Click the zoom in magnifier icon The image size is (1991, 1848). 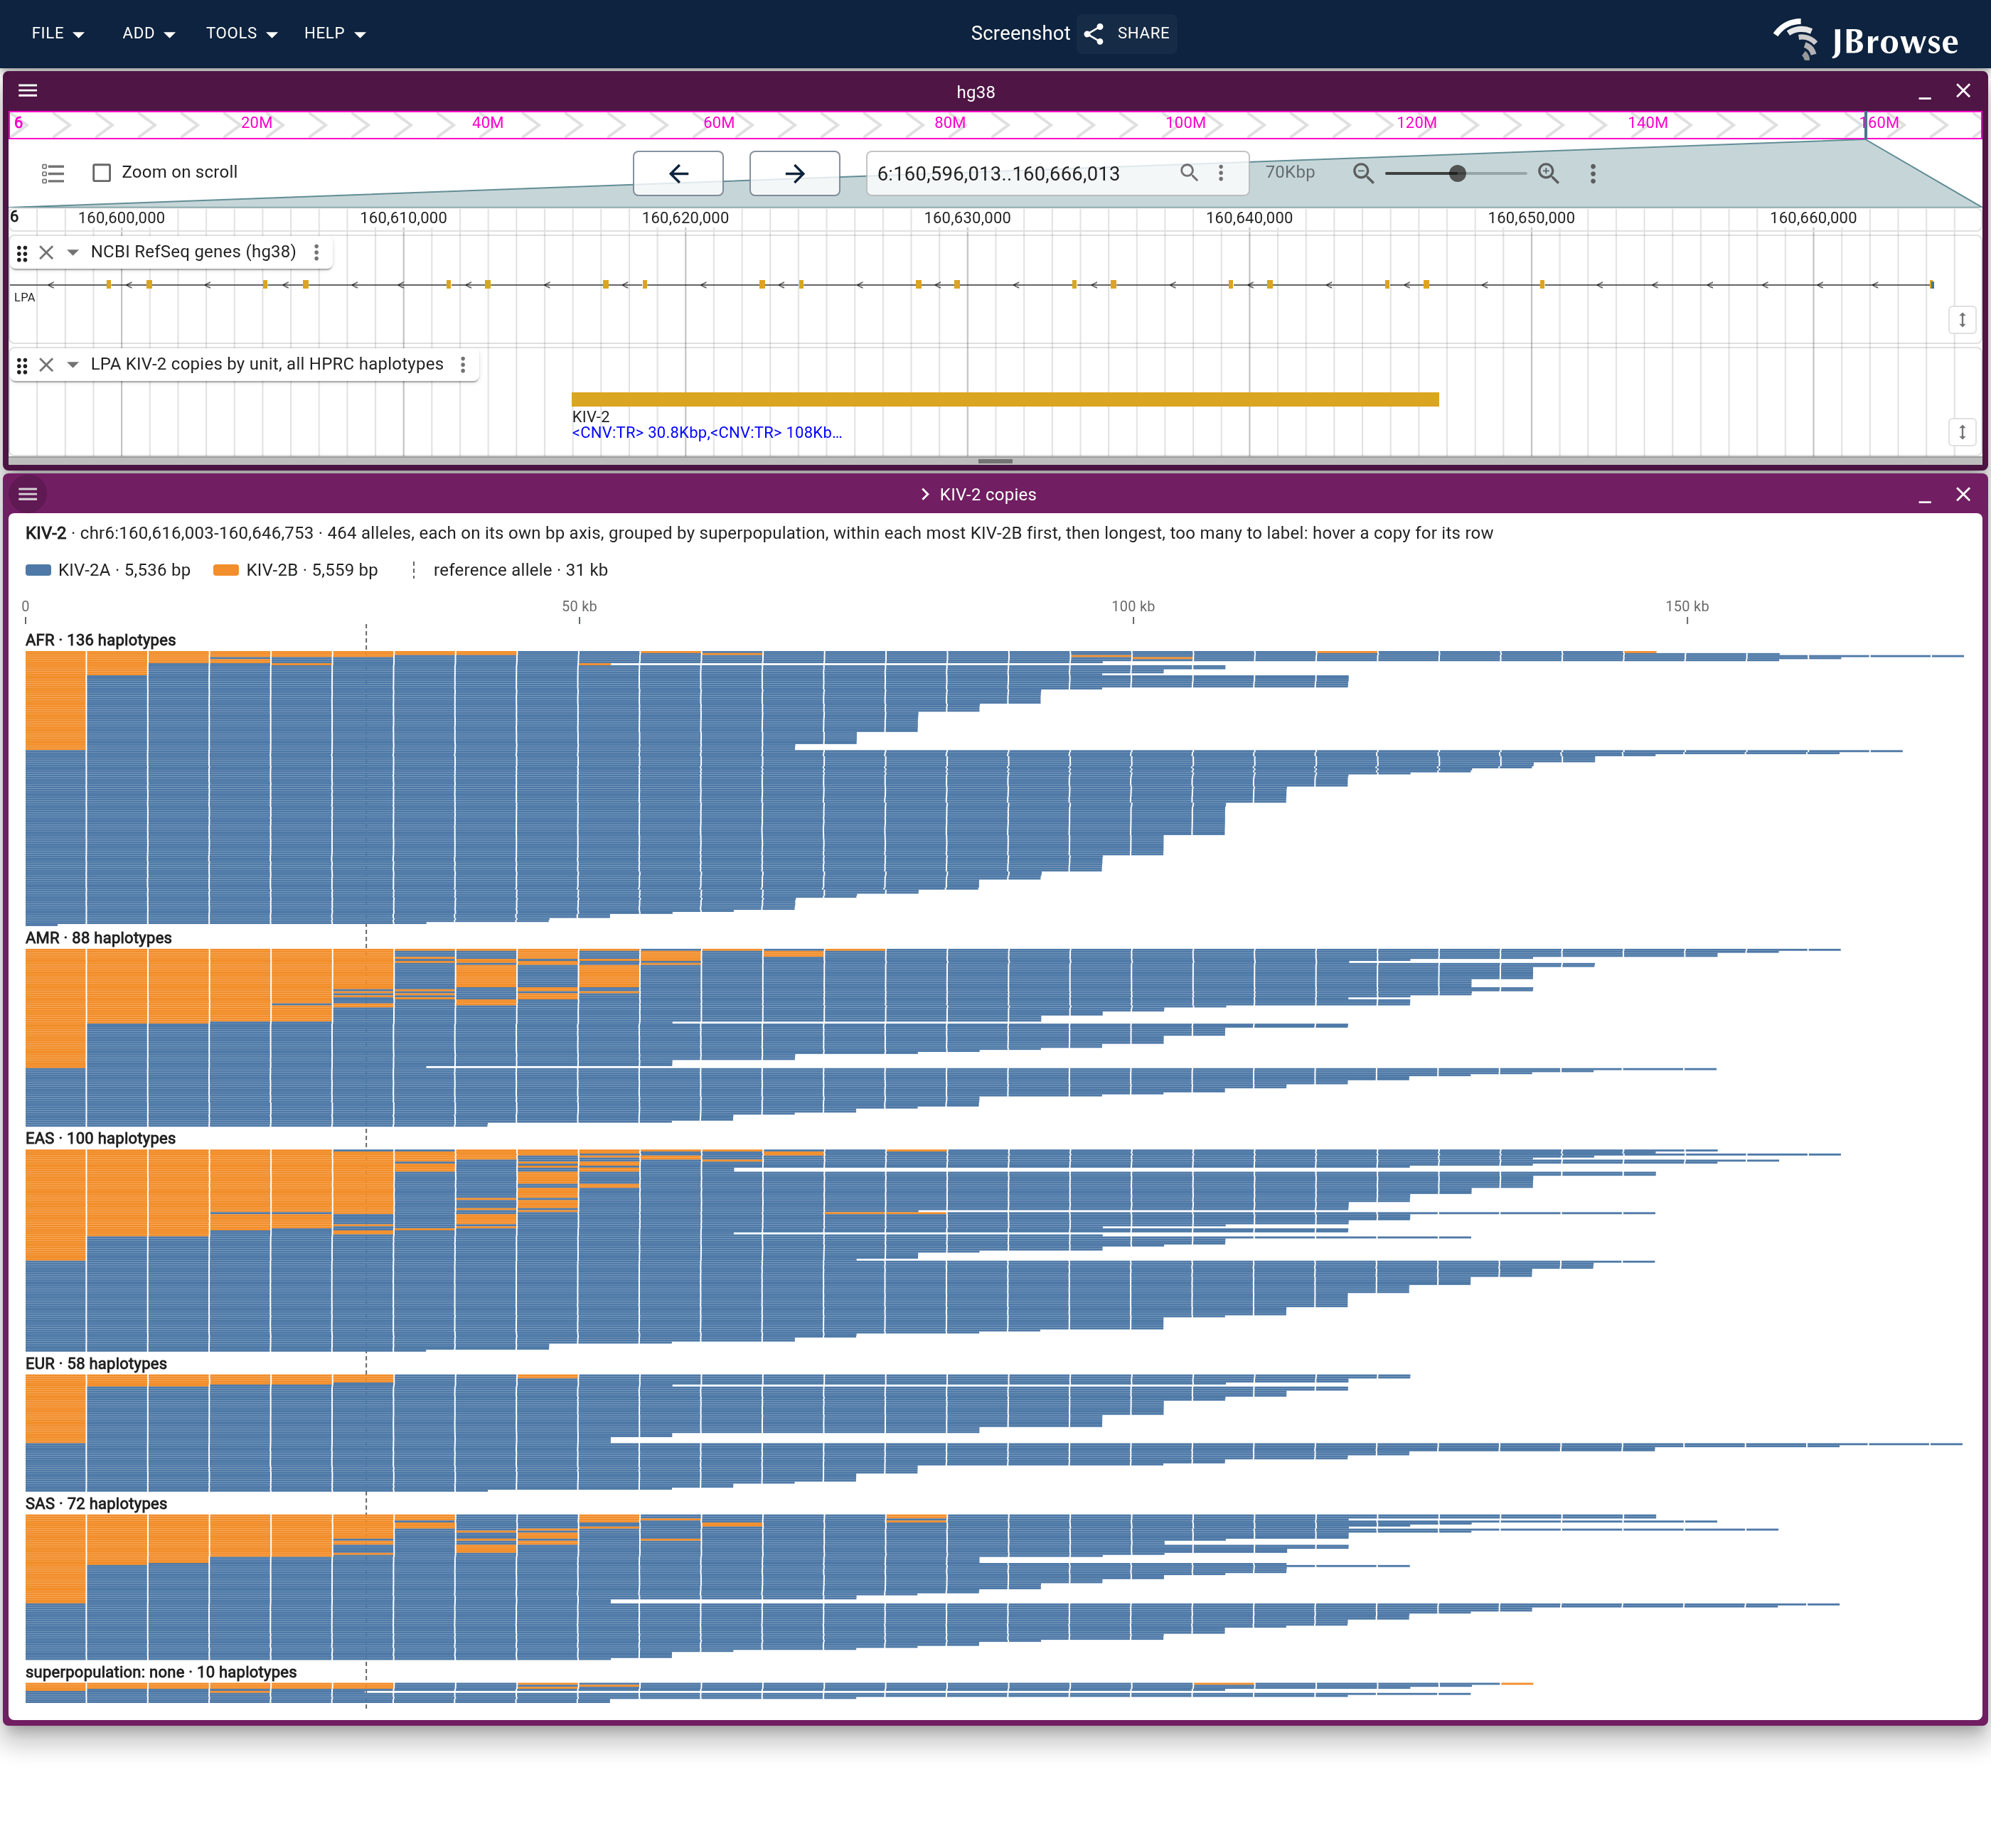point(1549,173)
